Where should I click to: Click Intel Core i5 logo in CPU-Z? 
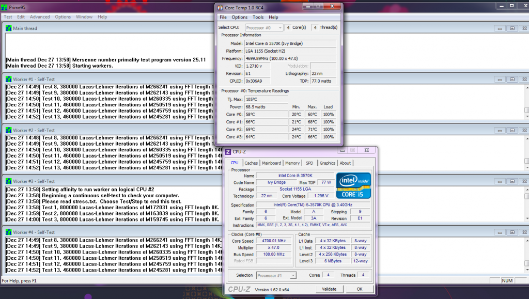point(353,185)
